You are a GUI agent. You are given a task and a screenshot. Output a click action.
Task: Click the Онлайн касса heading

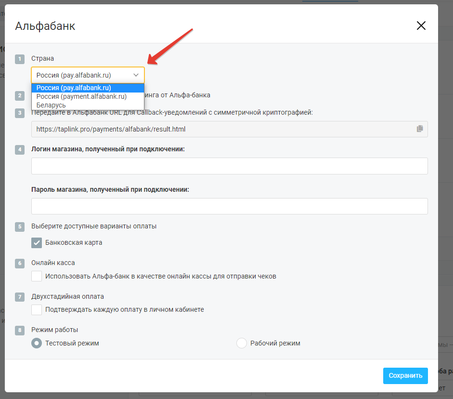pos(53,263)
